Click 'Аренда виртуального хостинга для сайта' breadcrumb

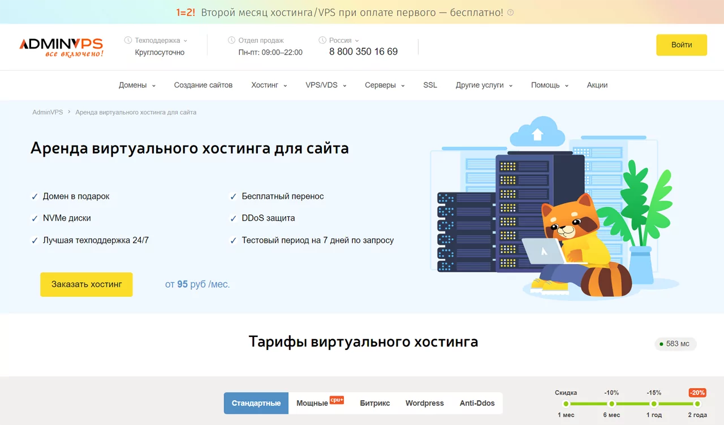[x=136, y=112]
